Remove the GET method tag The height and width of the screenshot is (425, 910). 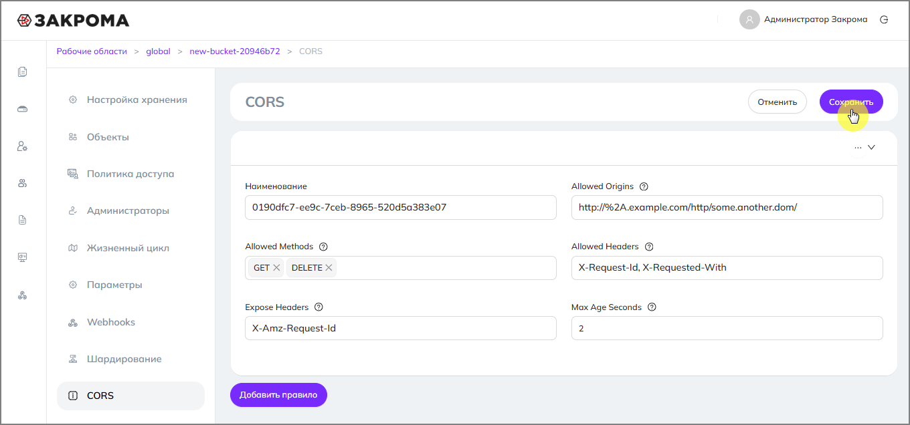pyautogui.click(x=276, y=268)
